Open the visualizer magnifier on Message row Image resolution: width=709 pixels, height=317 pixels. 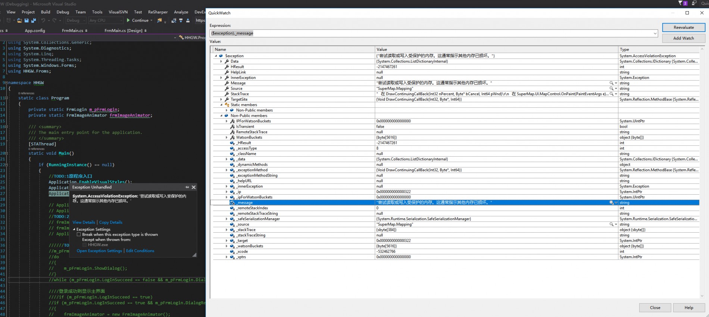pyautogui.click(x=611, y=83)
